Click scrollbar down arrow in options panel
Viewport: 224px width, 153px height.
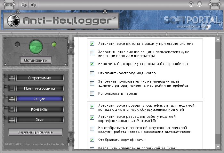pyautogui.click(x=218, y=147)
